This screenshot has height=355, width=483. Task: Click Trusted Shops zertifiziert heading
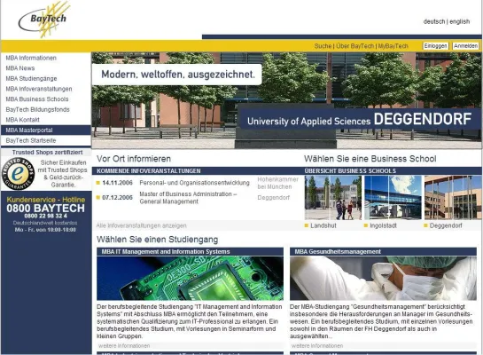pos(48,153)
